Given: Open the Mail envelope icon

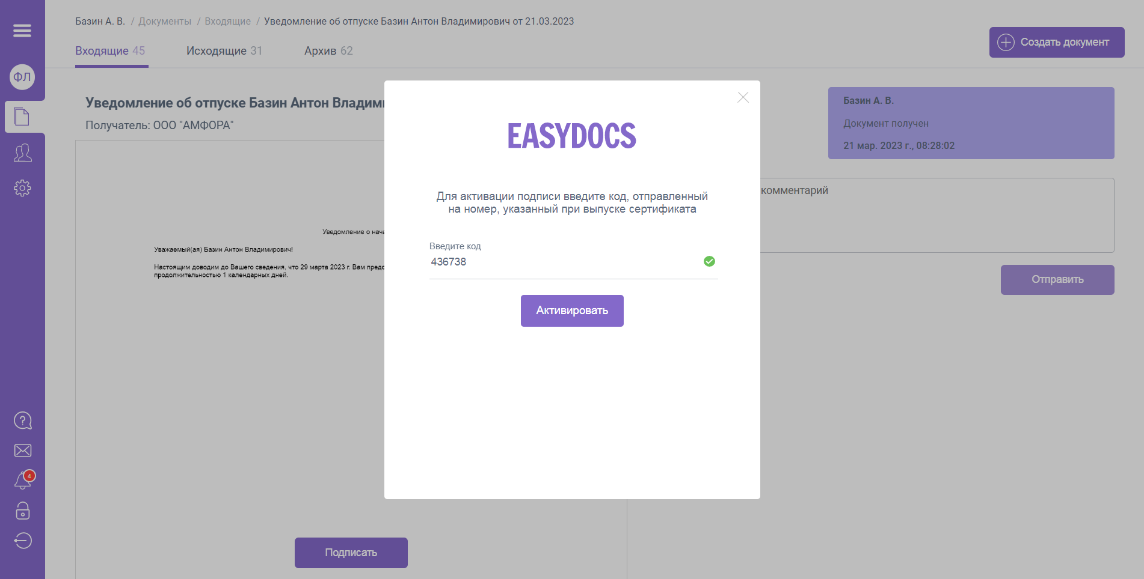Looking at the screenshot, I should pyautogui.click(x=22, y=450).
